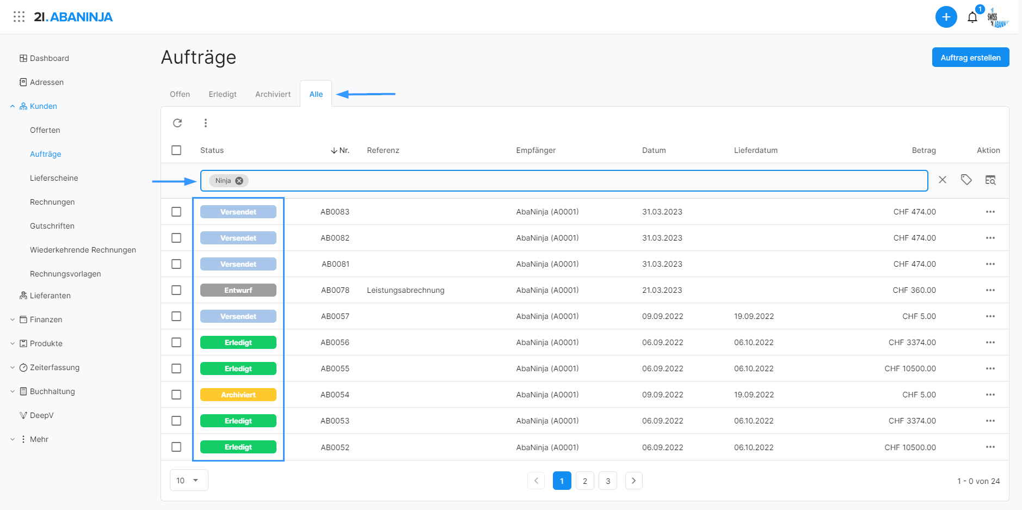Check the box for order AB0054
Screen dimensions: 1022x510
[176, 395]
